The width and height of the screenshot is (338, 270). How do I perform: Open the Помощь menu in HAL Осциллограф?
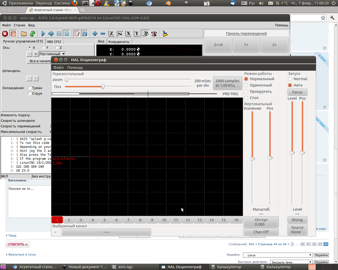[75, 67]
